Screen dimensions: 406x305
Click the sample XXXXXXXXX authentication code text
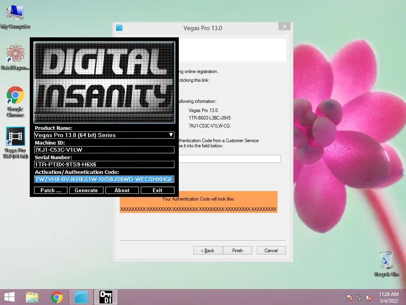click(198, 209)
